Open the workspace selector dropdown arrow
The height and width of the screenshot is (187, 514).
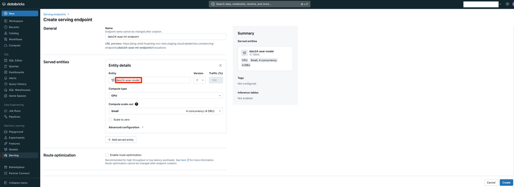(x=500, y=4)
